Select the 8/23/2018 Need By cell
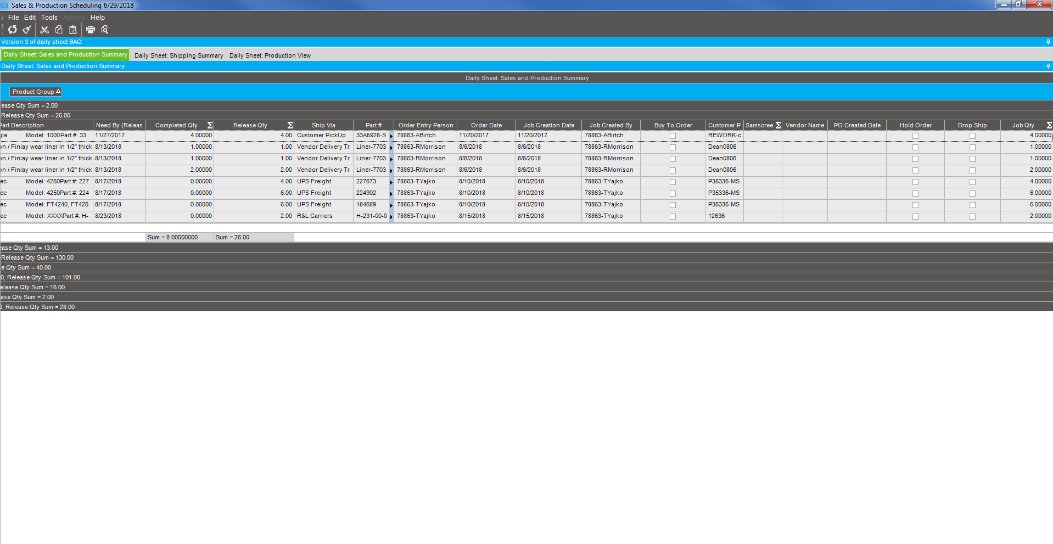The height and width of the screenshot is (544, 1053). click(119, 216)
